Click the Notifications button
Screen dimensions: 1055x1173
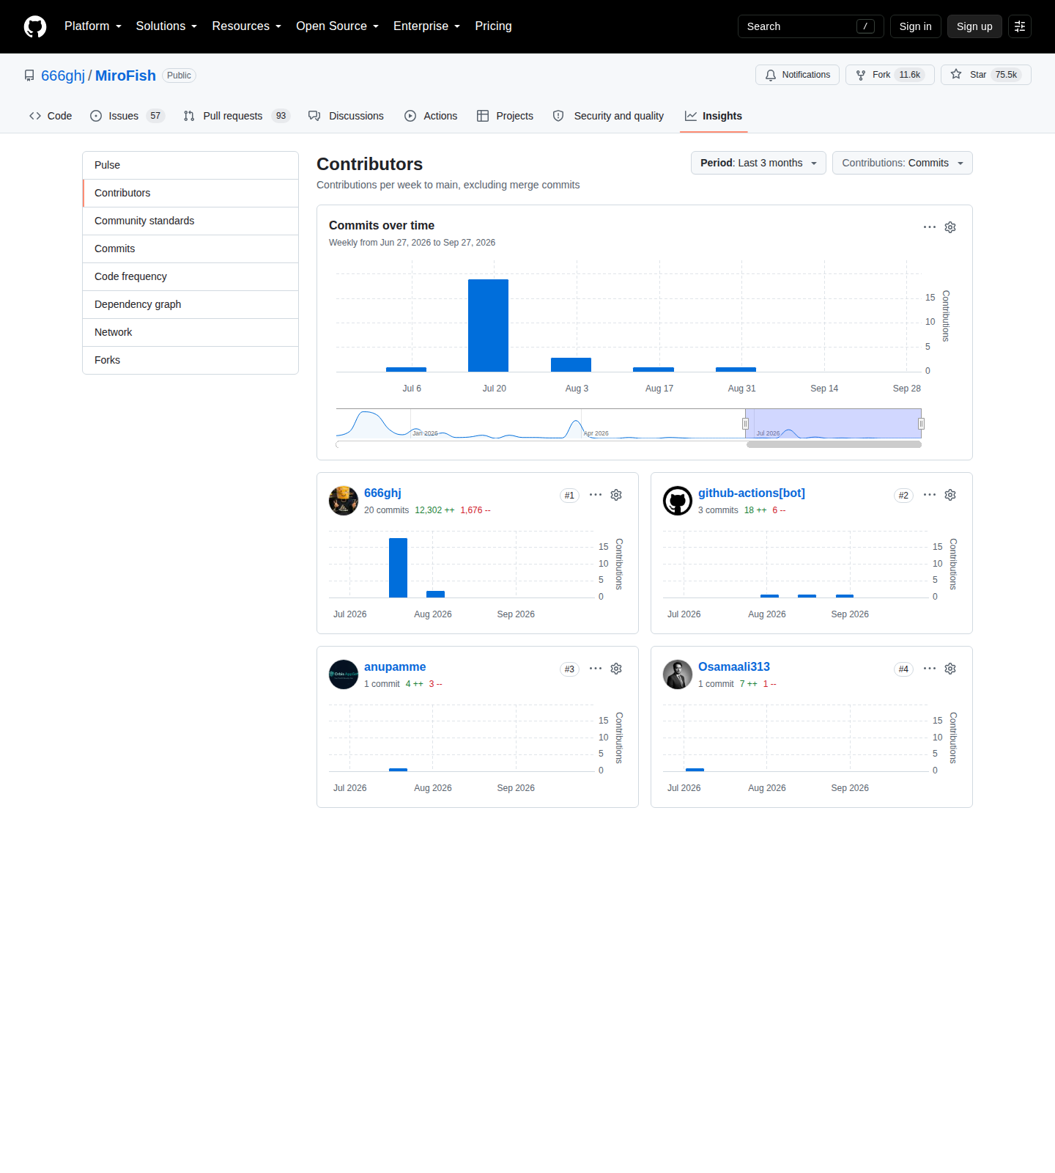pos(798,75)
